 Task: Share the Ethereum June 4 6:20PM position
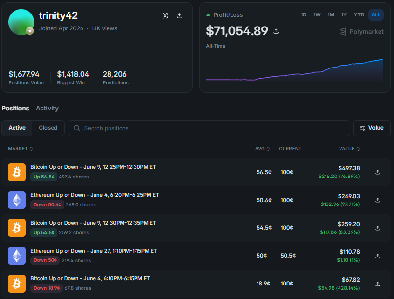(x=378, y=200)
